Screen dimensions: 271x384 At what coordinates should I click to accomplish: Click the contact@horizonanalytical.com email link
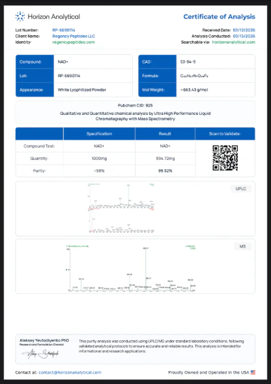[x=70, y=372]
